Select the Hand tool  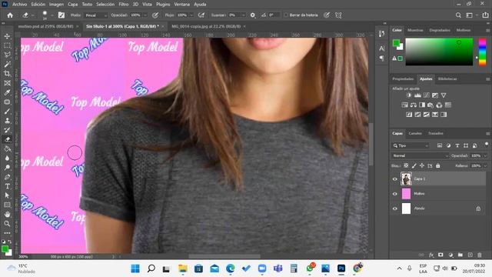(x=7, y=214)
